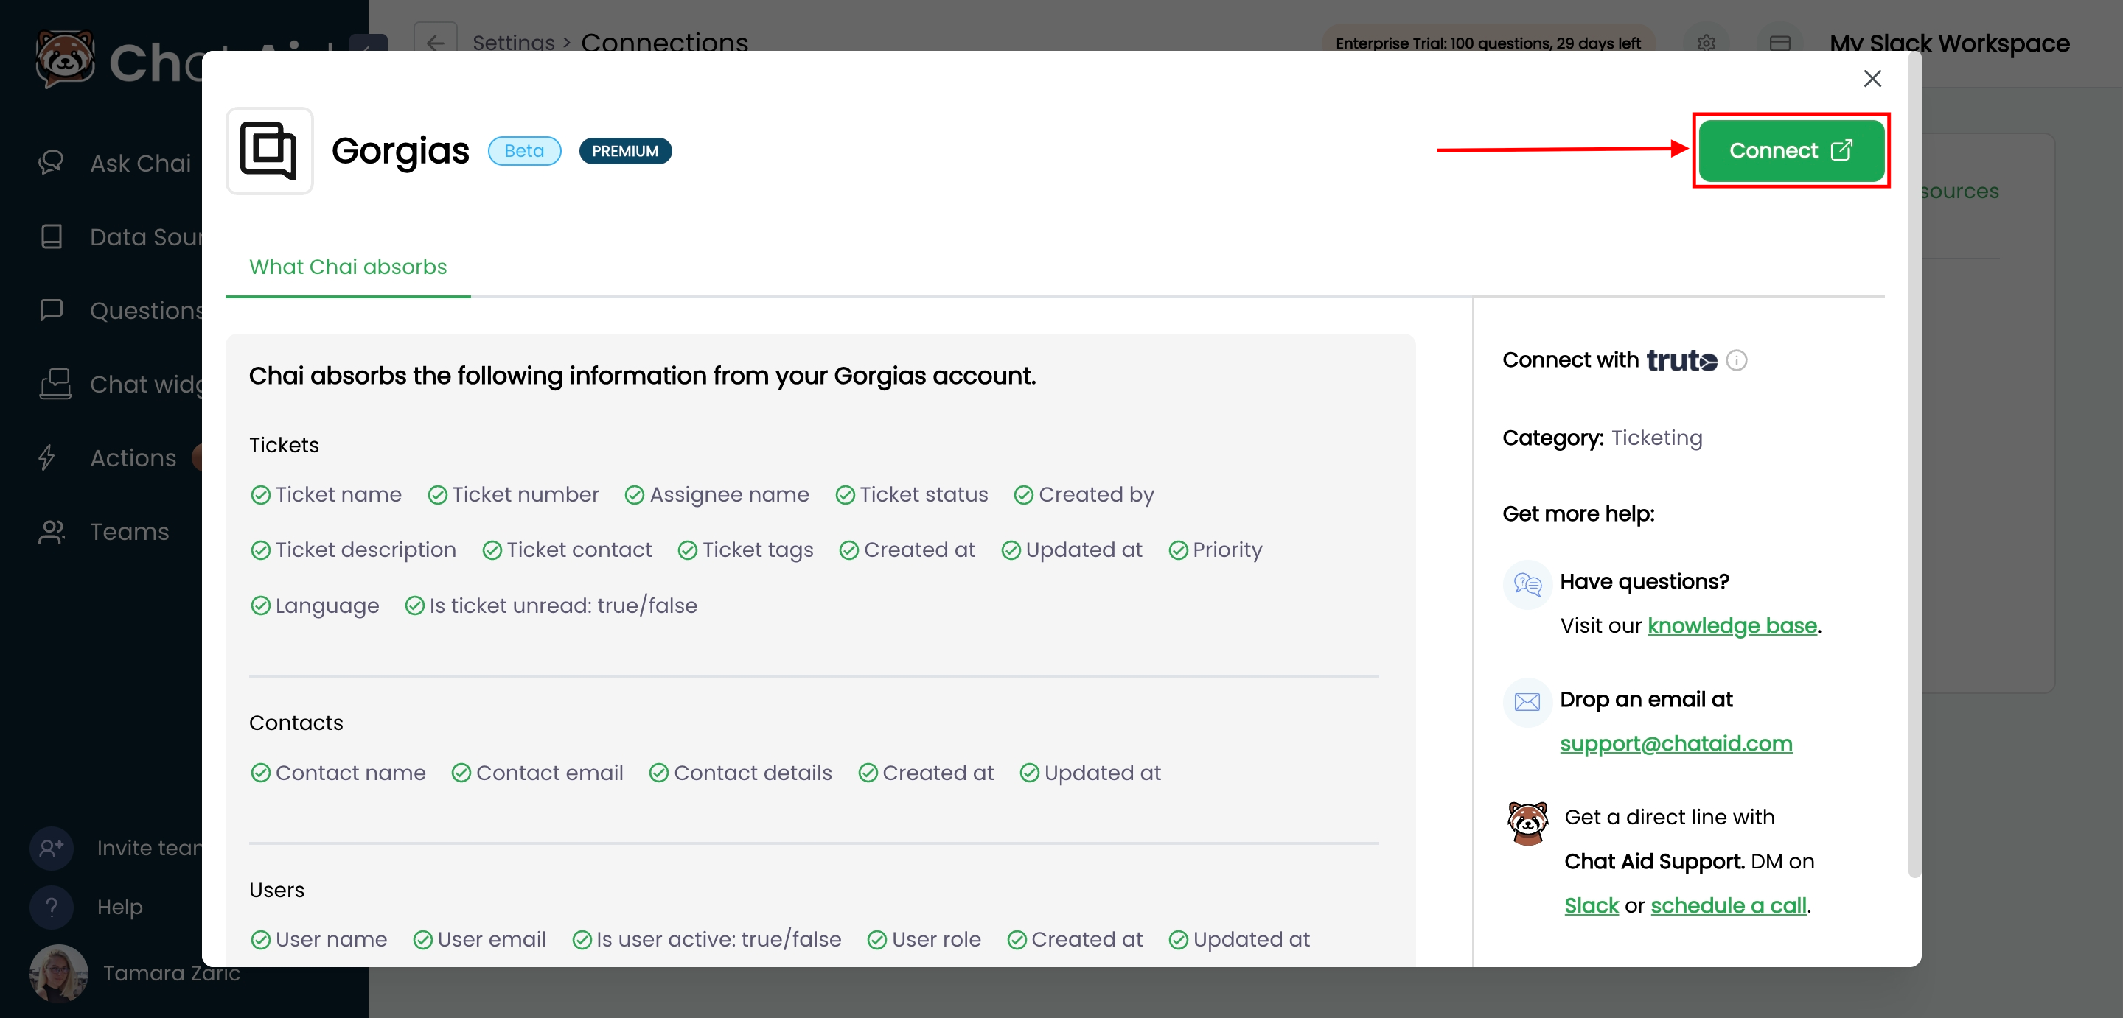Click the billing card icon in header

pos(1779,43)
